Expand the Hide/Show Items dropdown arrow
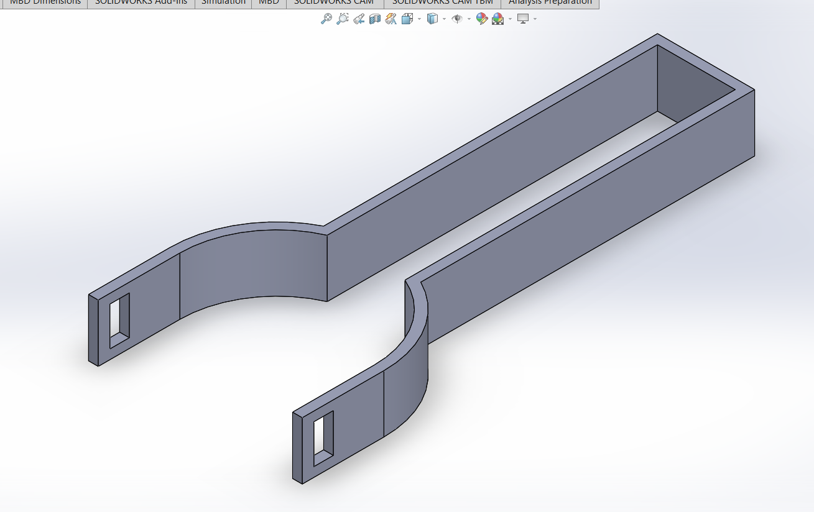This screenshot has width=814, height=512. pos(469,19)
